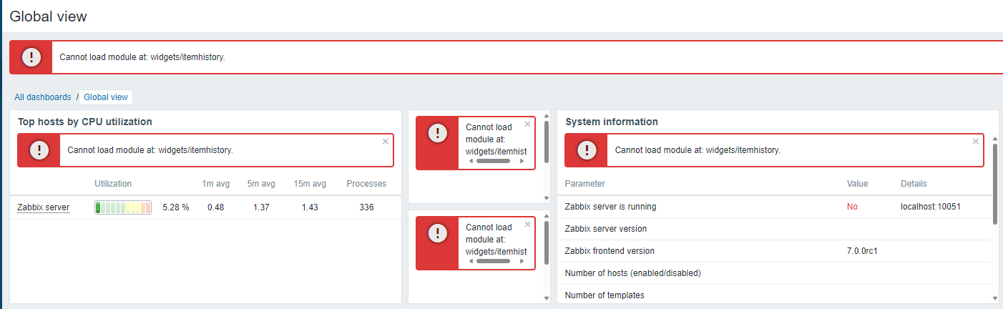
Task: Click the Value column header
Action: tap(857, 184)
